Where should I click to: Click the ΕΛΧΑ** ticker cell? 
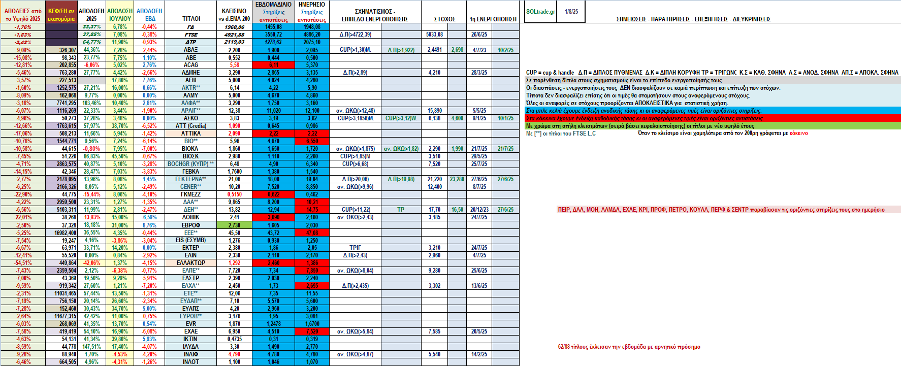pos(191,286)
